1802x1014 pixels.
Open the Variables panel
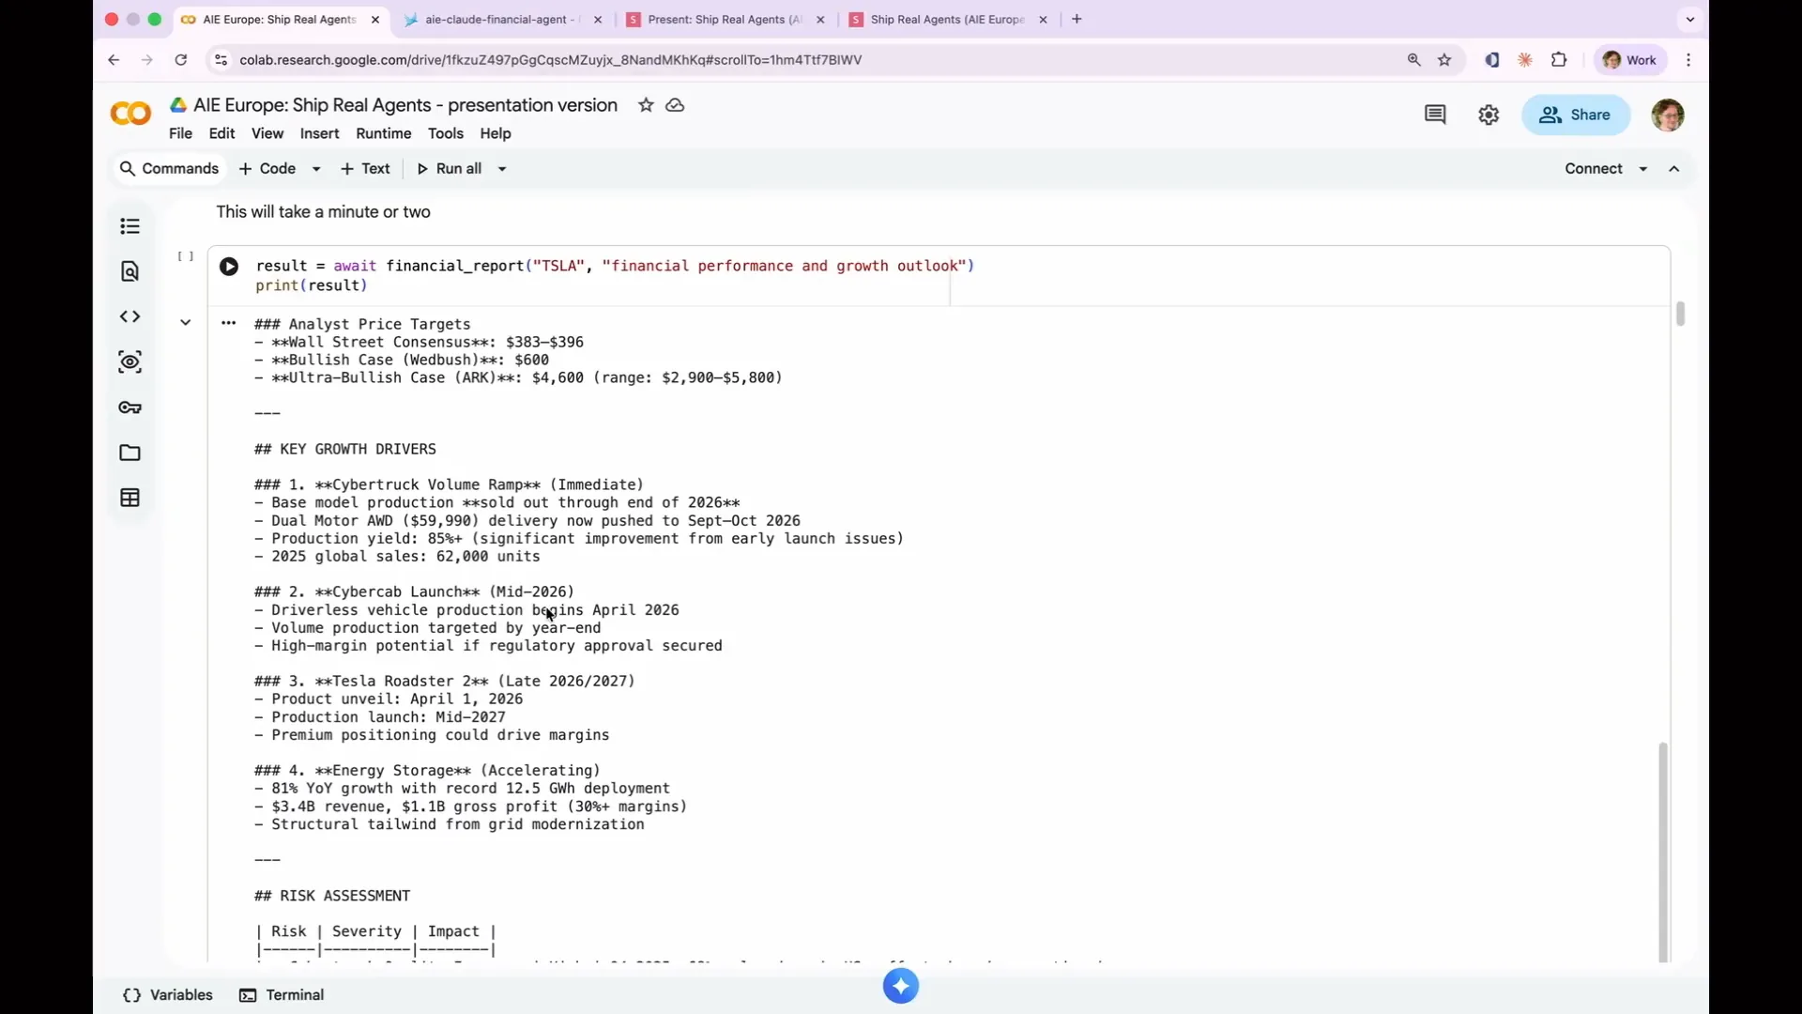[168, 995]
